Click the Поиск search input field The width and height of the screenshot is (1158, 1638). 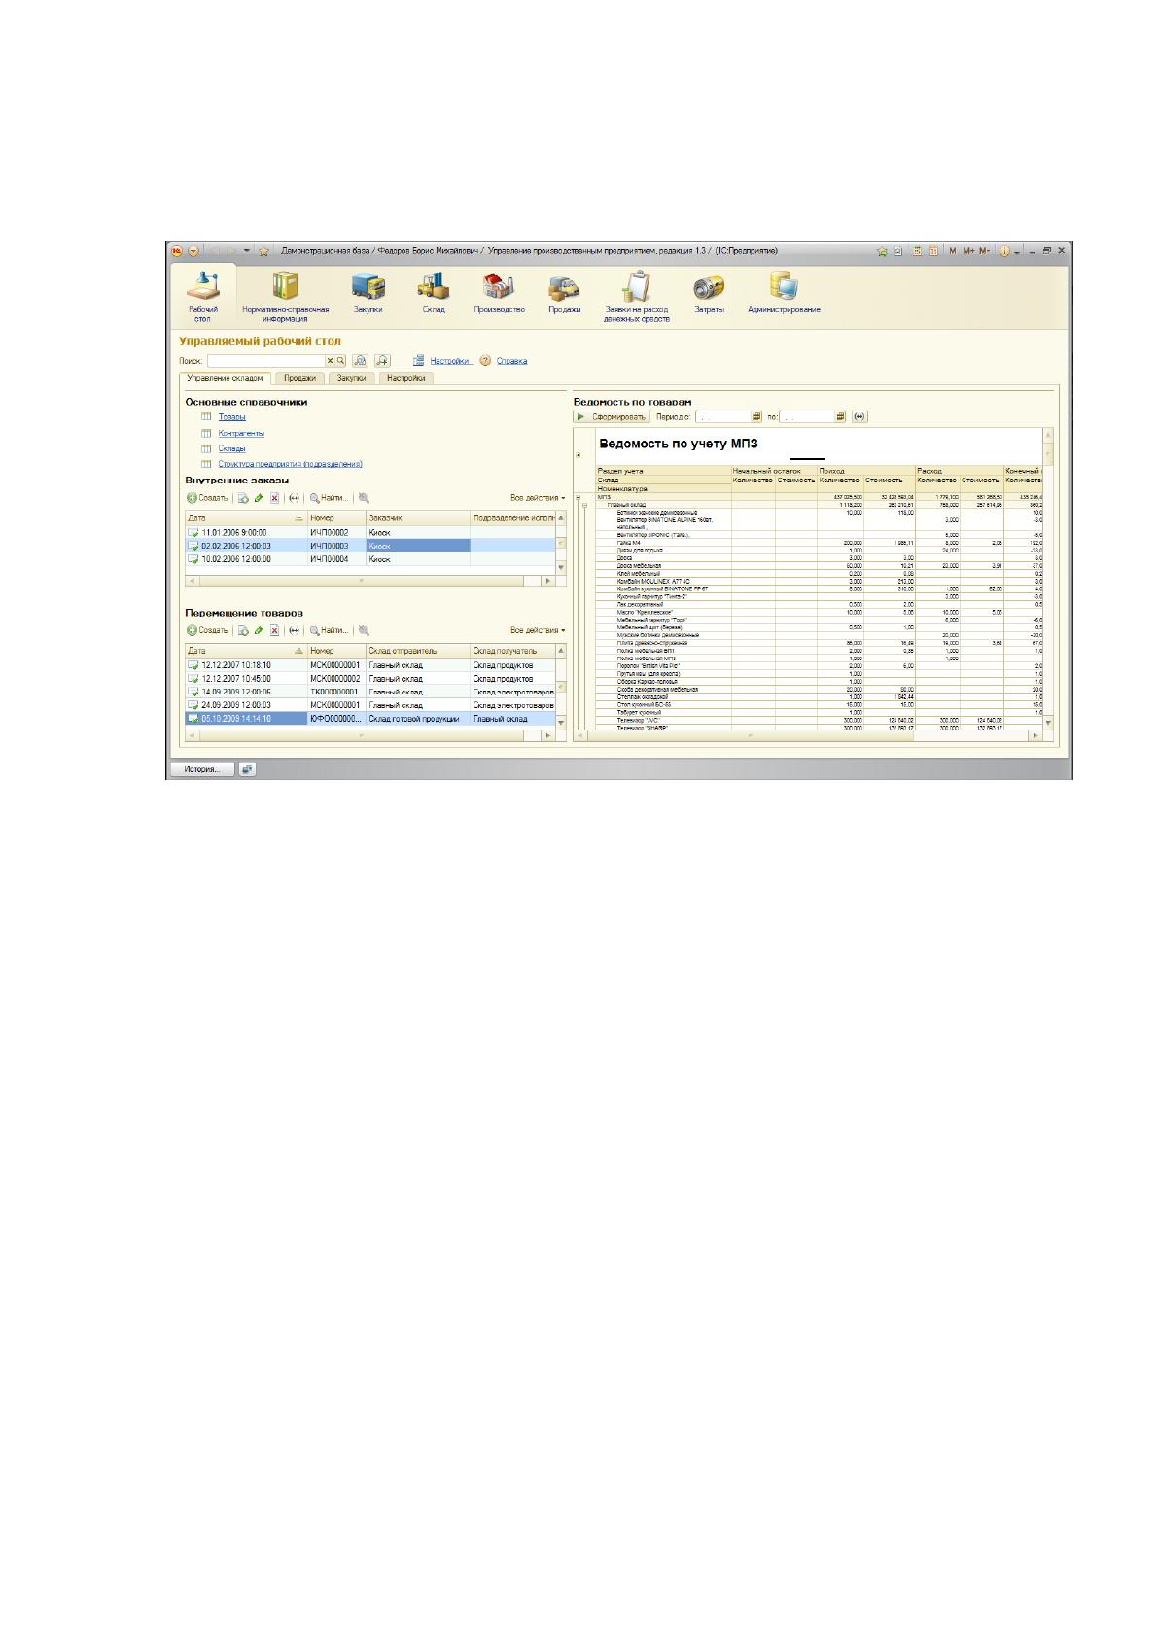point(264,361)
